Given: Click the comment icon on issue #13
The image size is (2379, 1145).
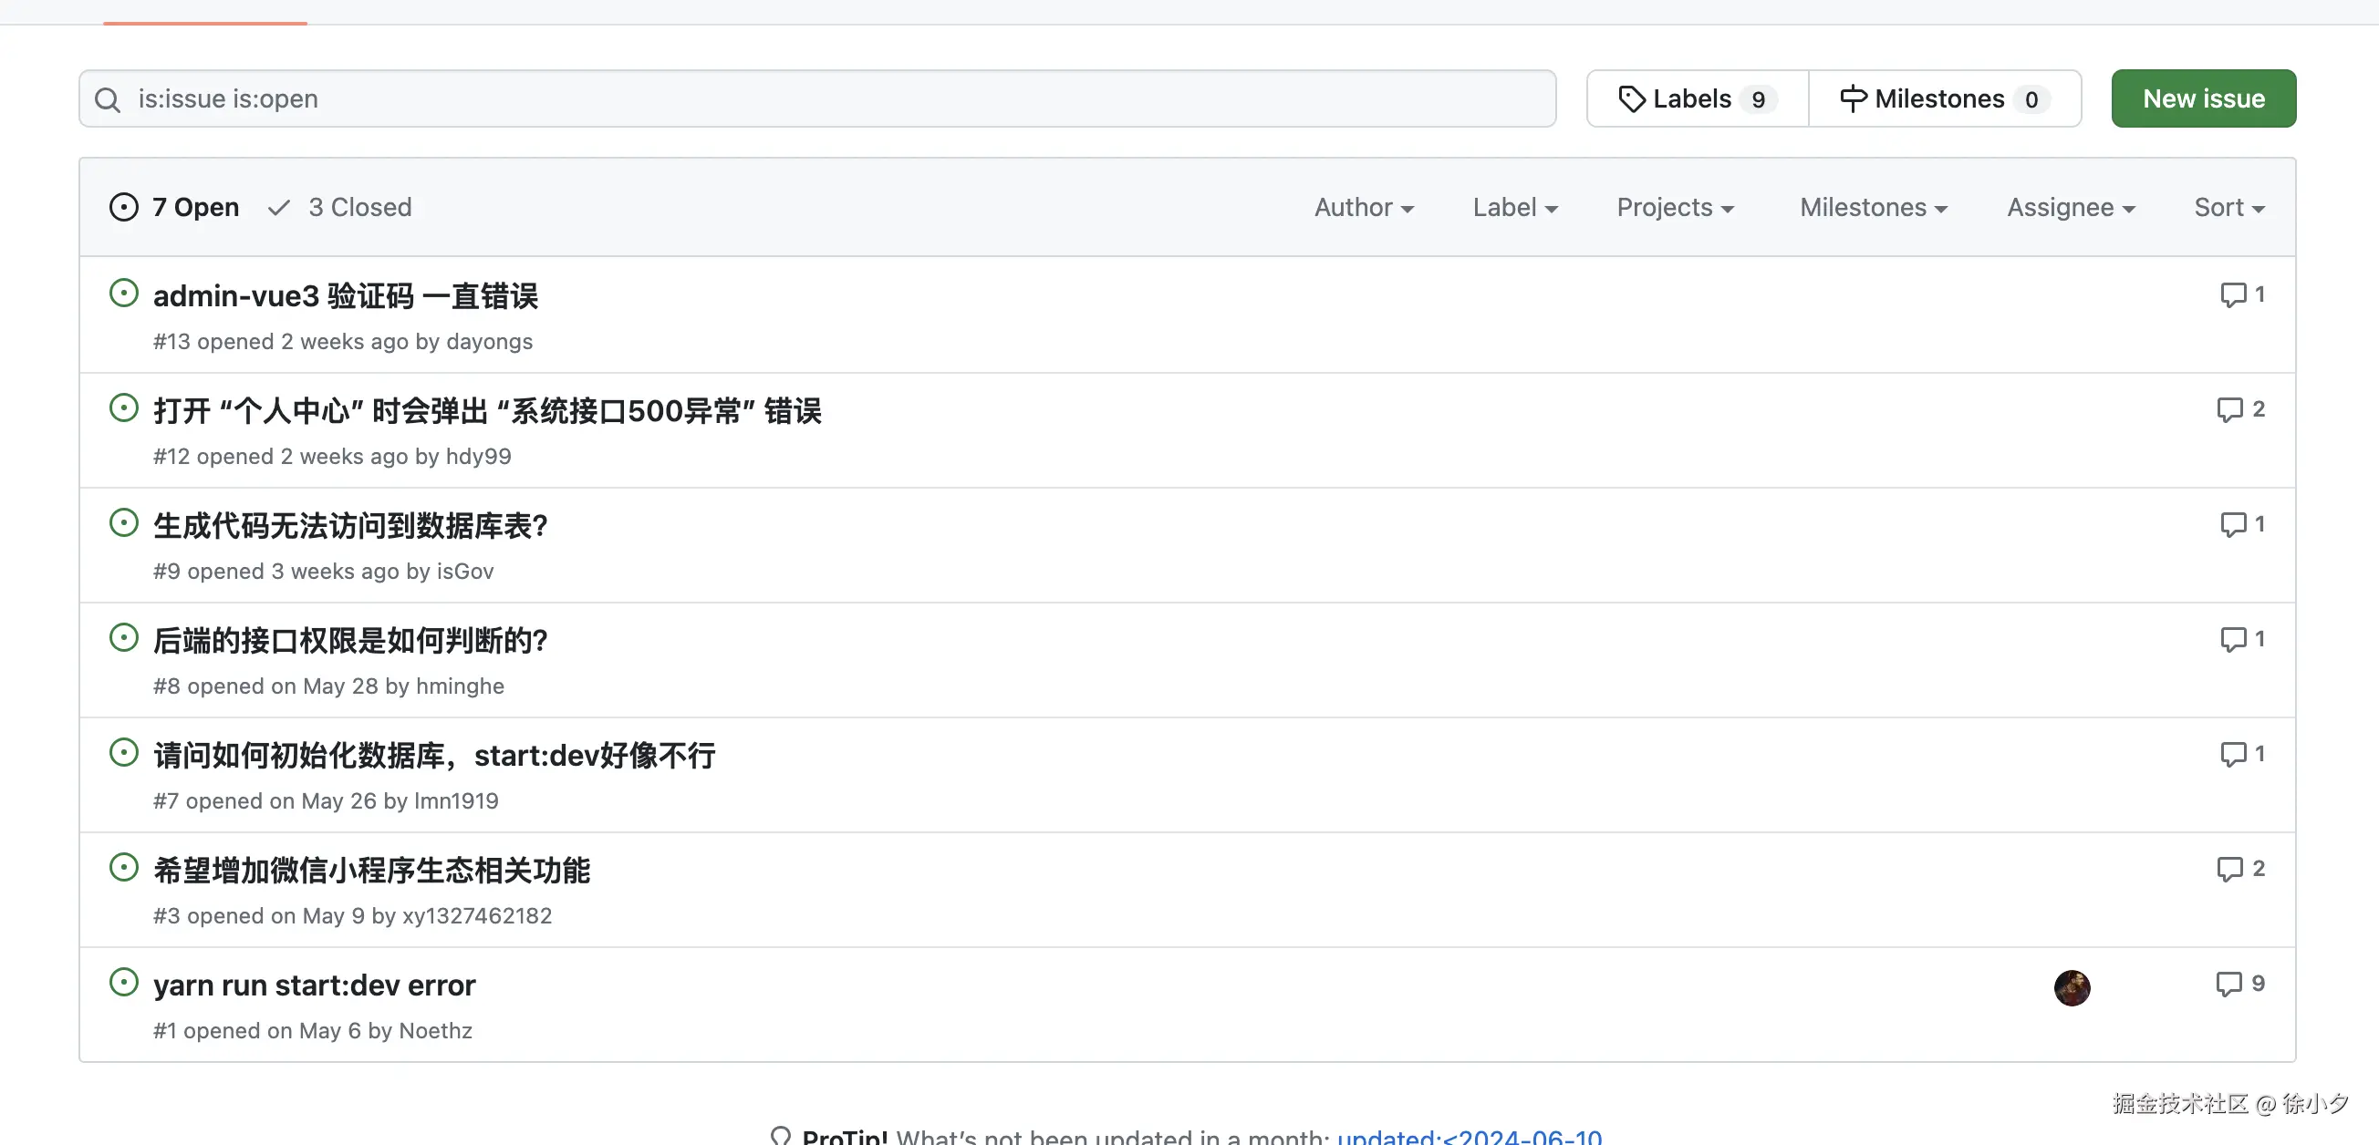Looking at the screenshot, I should point(2232,295).
